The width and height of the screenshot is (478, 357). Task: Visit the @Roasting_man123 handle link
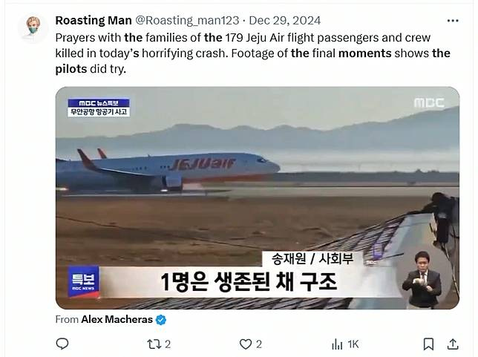[x=187, y=21]
